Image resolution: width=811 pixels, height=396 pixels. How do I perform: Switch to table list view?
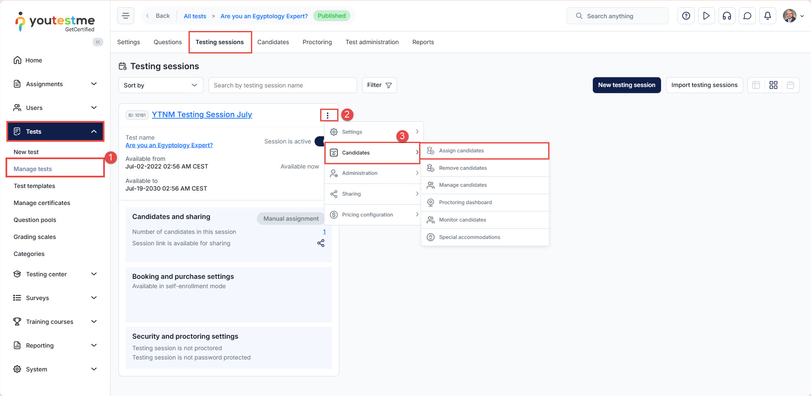[756, 85]
